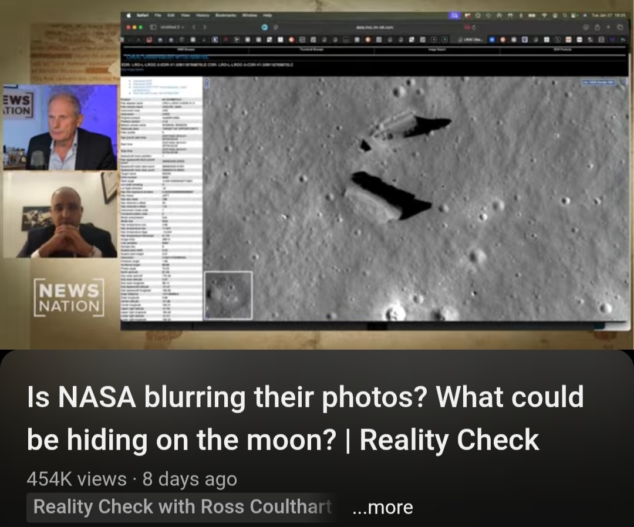This screenshot has height=527, width=634.
Task: Open the Reality Check with Ross Coulthart channel
Action: pos(183,507)
